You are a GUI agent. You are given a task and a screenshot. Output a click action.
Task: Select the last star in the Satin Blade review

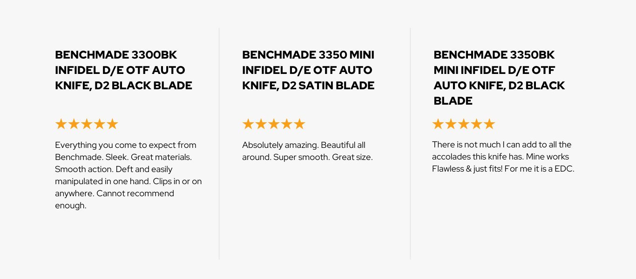tap(299, 124)
